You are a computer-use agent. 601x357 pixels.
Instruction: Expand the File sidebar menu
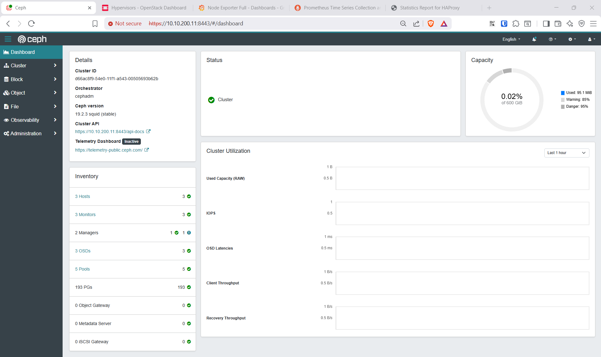(x=31, y=106)
